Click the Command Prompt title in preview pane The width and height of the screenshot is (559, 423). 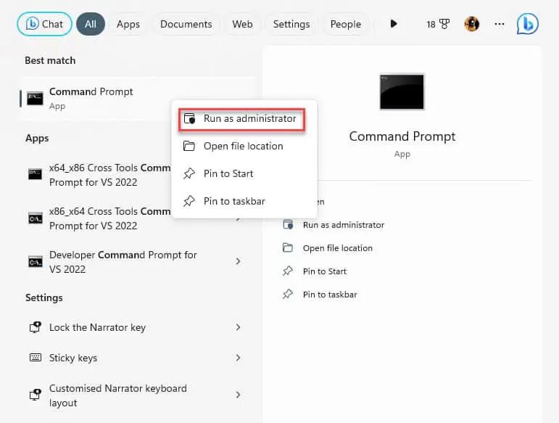point(402,136)
